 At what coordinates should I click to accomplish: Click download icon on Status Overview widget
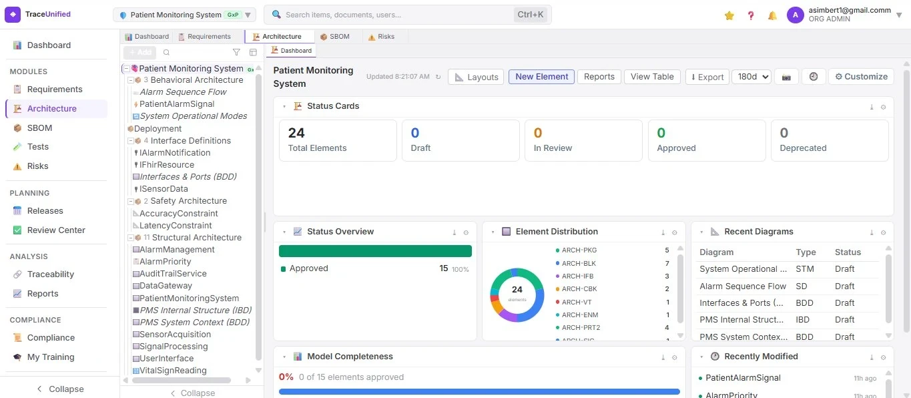click(x=454, y=232)
